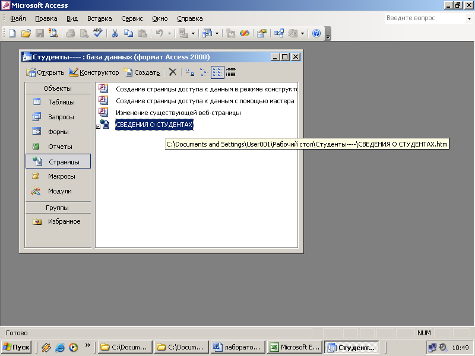Click the Properties icon in toolbar
475x356 pixels.
click(261, 33)
